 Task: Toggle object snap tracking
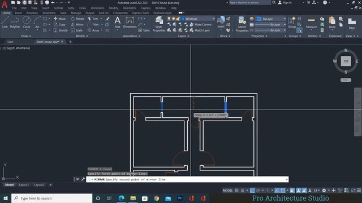coord(277,191)
